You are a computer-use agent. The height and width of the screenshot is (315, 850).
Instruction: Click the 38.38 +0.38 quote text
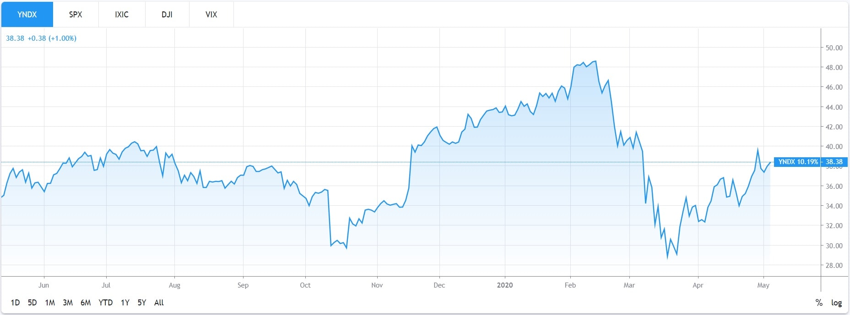41,38
